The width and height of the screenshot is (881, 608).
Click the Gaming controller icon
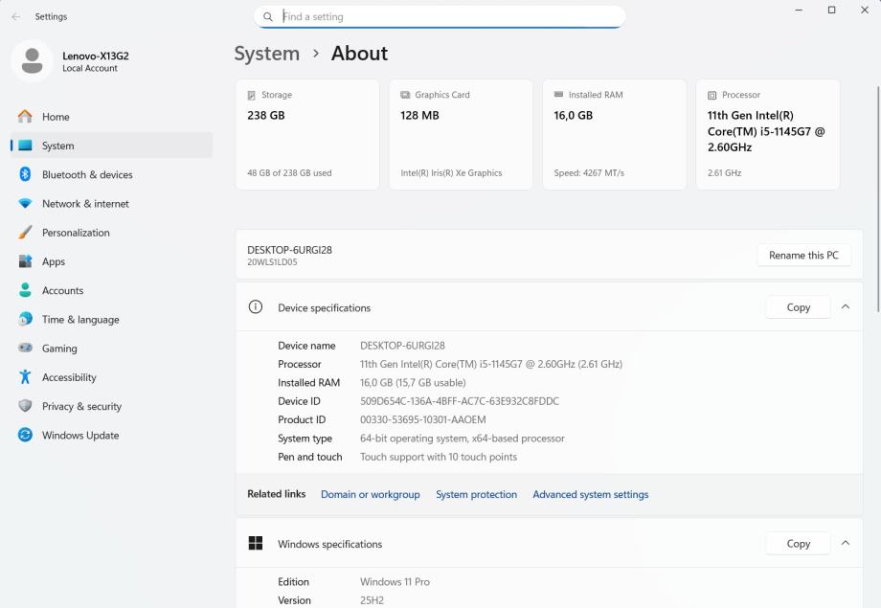tap(25, 349)
